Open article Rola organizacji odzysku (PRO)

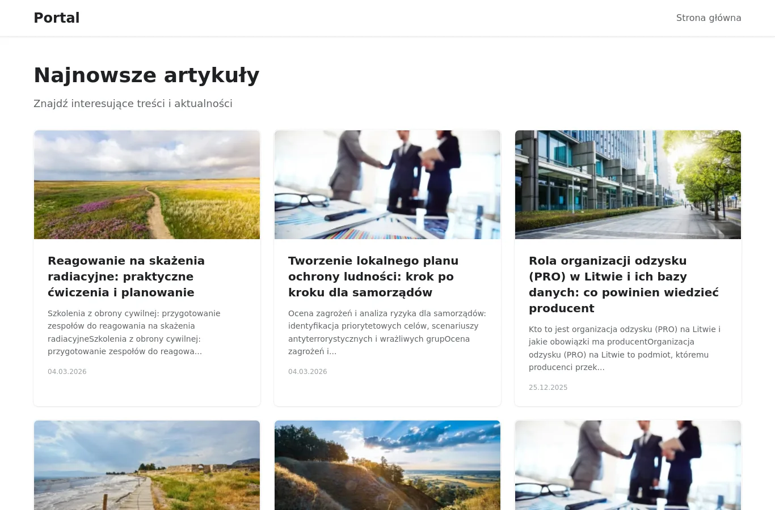pyautogui.click(x=624, y=284)
